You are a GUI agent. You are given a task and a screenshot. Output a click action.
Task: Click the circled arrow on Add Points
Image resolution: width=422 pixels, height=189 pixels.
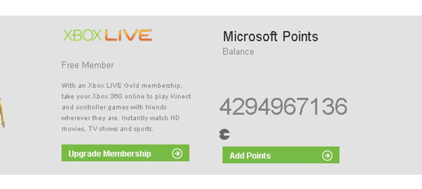[x=327, y=155]
